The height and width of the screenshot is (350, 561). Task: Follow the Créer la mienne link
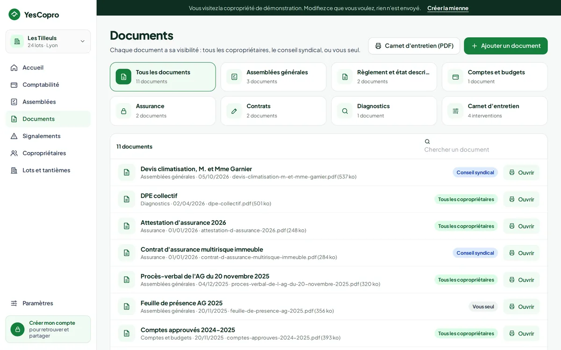pos(448,8)
